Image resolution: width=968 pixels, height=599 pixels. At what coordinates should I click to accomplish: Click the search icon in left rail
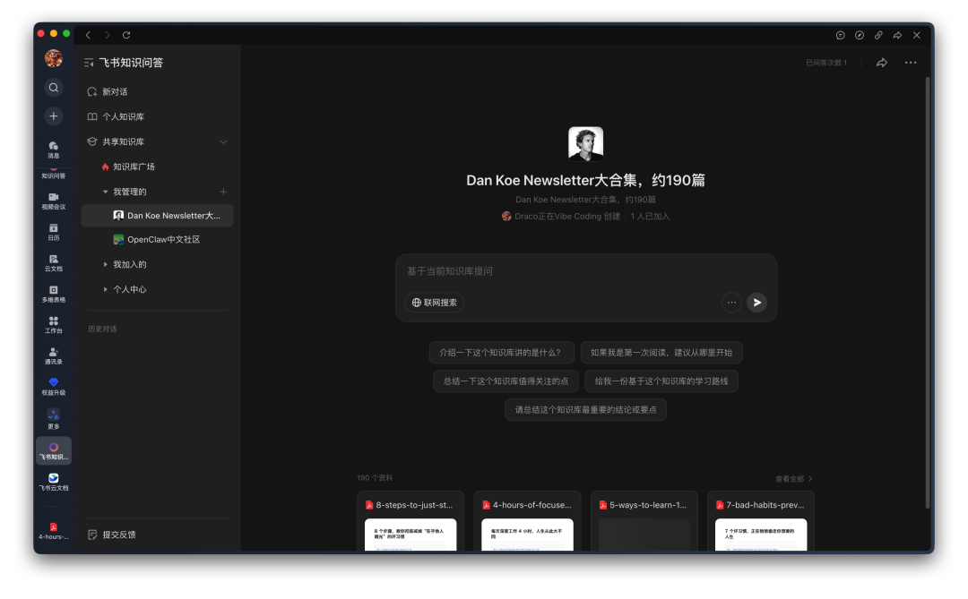[x=54, y=88]
